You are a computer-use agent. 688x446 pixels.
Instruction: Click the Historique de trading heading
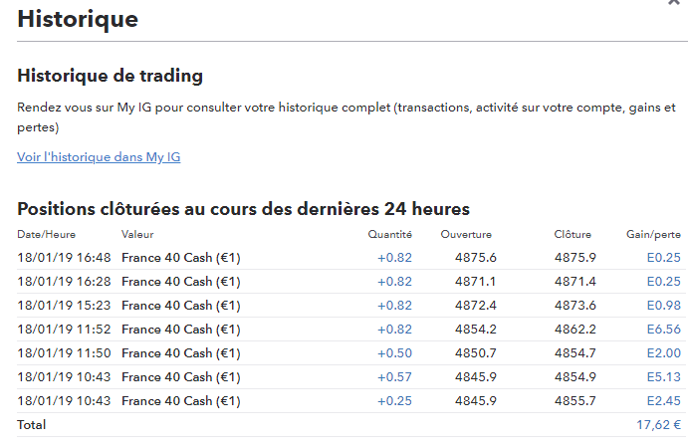coord(110,76)
